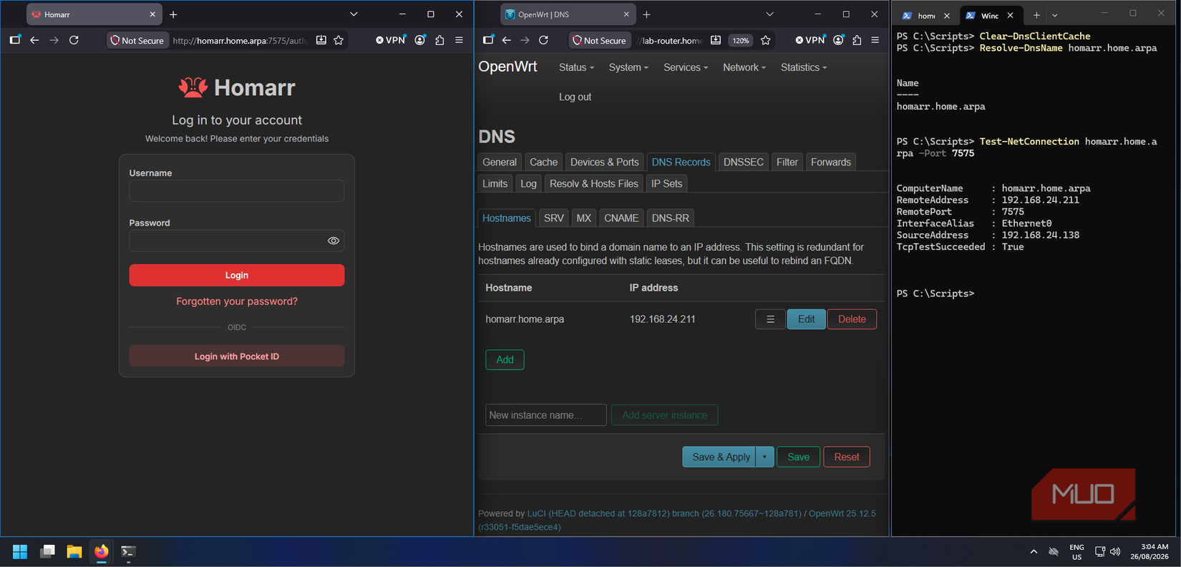Bookmark the OpenWrt page with the star
1181x567 pixels.
(x=765, y=40)
